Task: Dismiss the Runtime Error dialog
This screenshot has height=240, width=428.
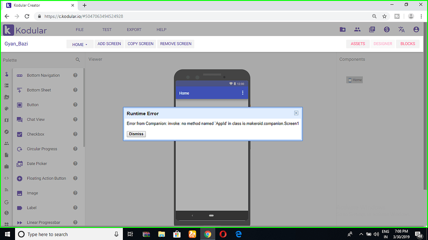Action: [x=136, y=134]
